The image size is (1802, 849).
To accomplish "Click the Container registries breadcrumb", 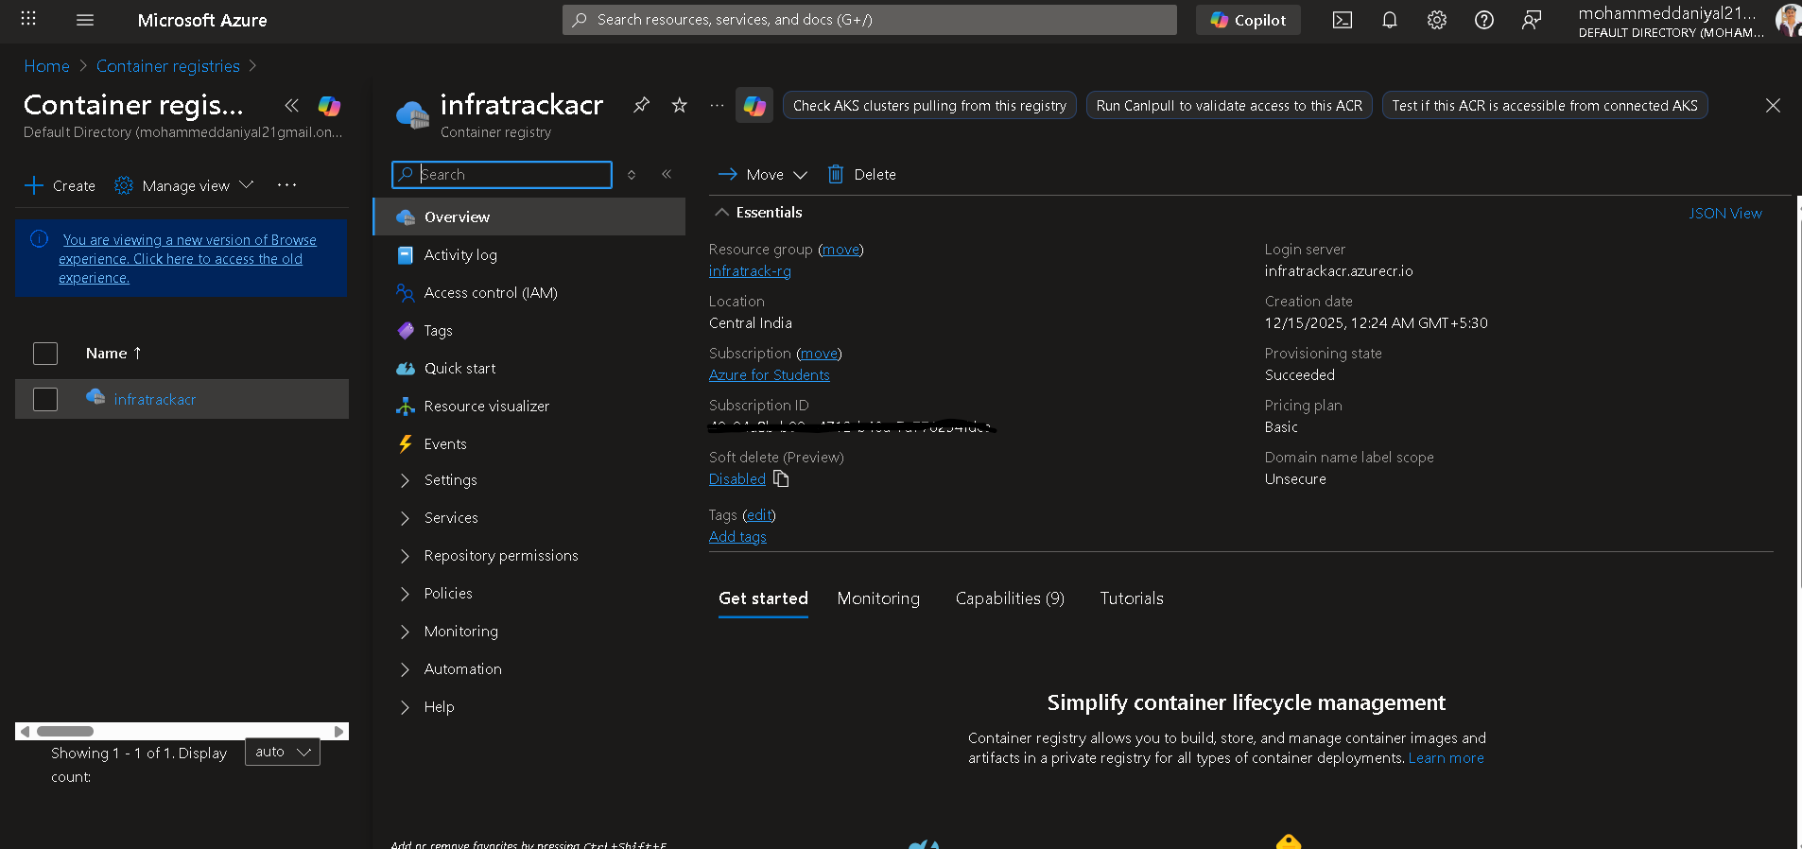I will (168, 66).
